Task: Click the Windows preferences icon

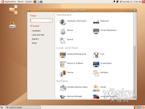Action: coord(96,74)
